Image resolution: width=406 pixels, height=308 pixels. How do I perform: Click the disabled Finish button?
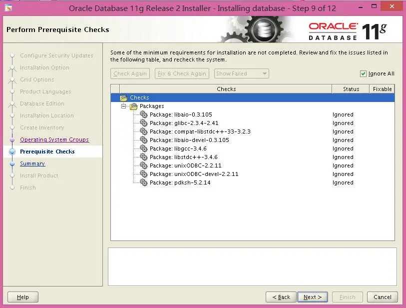click(x=348, y=297)
